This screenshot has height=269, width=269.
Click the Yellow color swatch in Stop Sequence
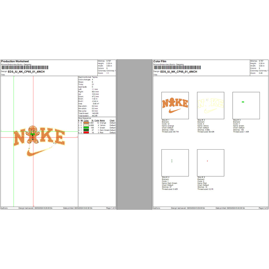pyautogui.click(x=86, y=125)
